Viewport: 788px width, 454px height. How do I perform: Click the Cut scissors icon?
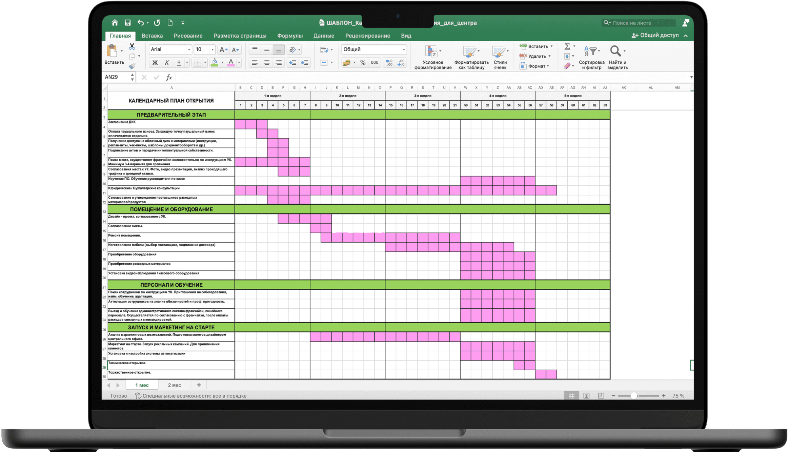point(132,46)
